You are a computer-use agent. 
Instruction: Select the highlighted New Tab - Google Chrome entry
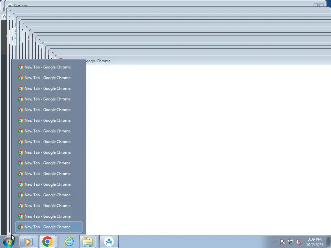49,227
